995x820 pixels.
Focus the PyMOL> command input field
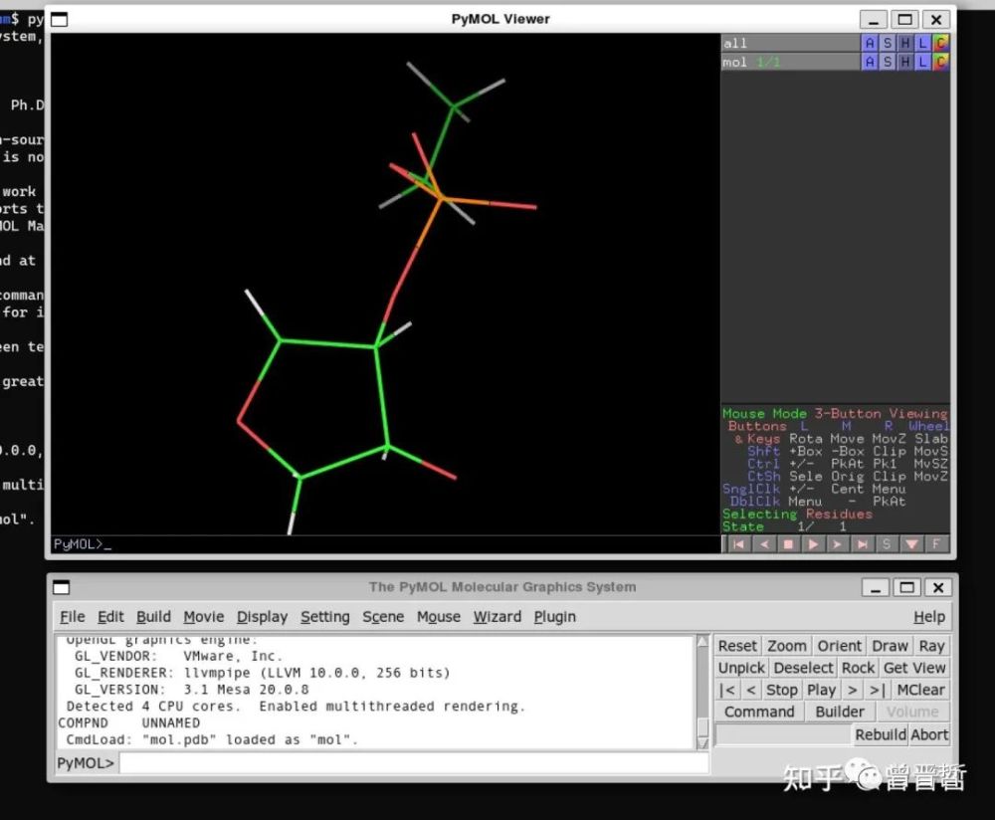point(414,763)
